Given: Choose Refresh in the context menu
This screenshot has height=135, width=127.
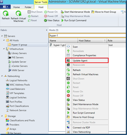Looking at the screenshot, I should 87,70.
